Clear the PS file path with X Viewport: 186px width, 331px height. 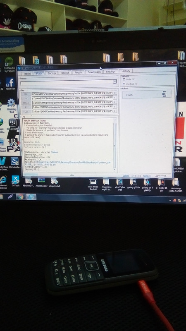(x=115, y=107)
